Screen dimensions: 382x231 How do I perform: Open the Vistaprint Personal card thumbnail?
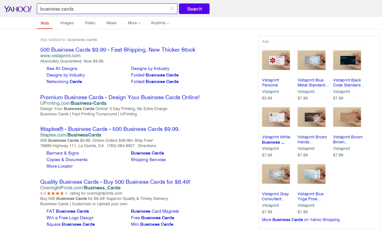click(276, 60)
